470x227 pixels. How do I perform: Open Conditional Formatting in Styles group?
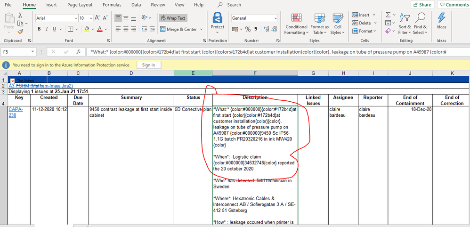click(x=296, y=24)
